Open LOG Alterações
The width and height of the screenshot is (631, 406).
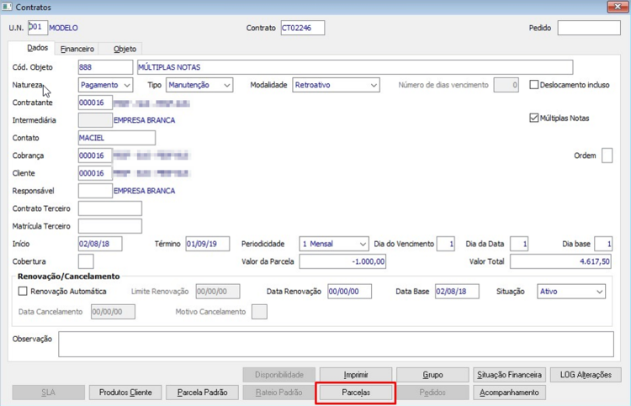tap(586, 375)
